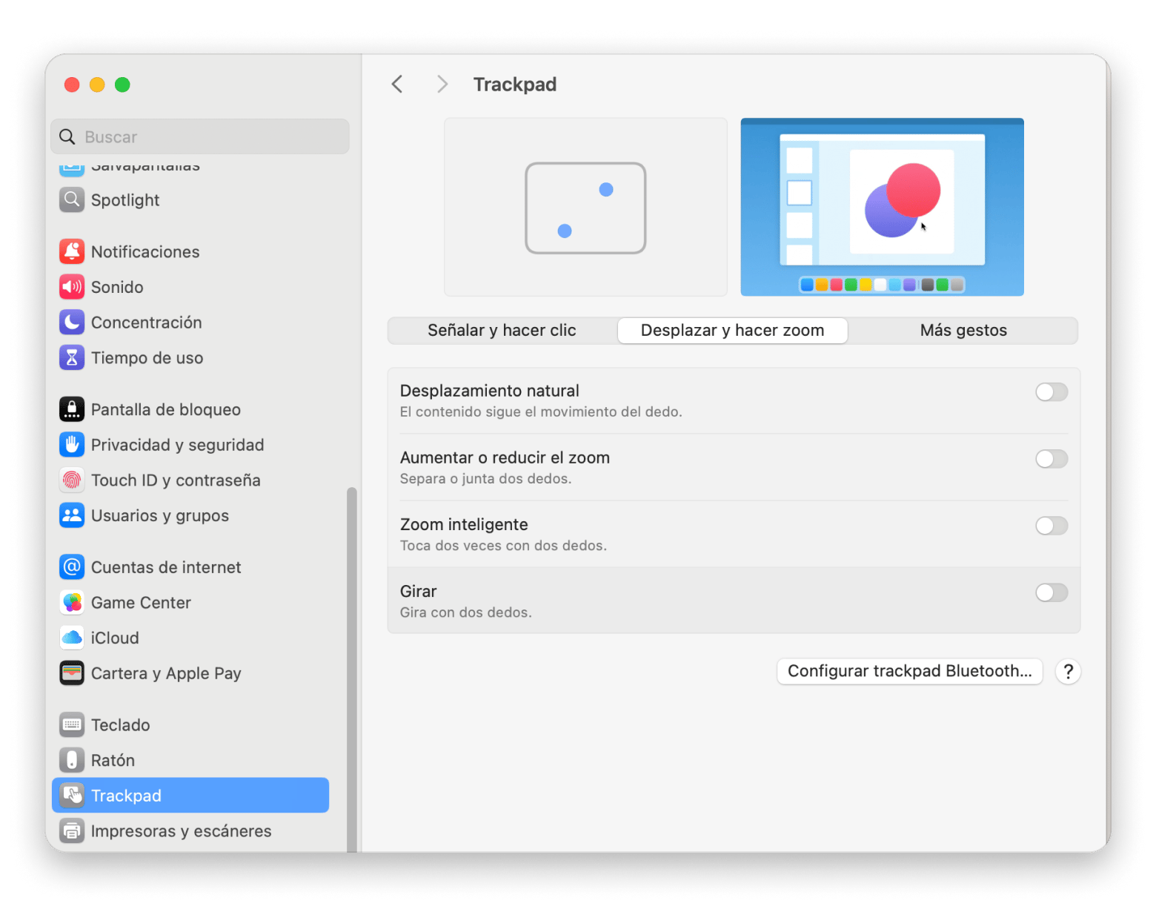Viewport: 1156px width, 912px height.
Task: Select the Game Center icon
Action: click(72, 603)
